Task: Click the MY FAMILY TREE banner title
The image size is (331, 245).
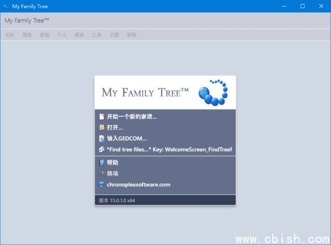Action: (145, 93)
